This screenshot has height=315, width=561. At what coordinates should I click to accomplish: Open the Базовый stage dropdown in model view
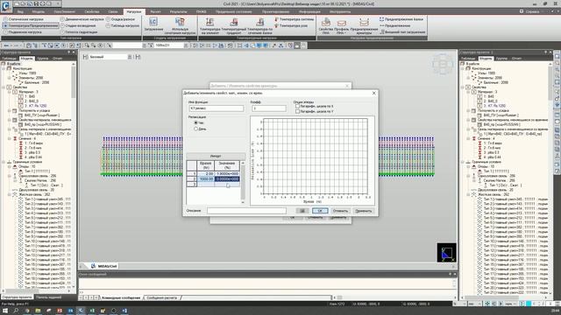click(130, 57)
